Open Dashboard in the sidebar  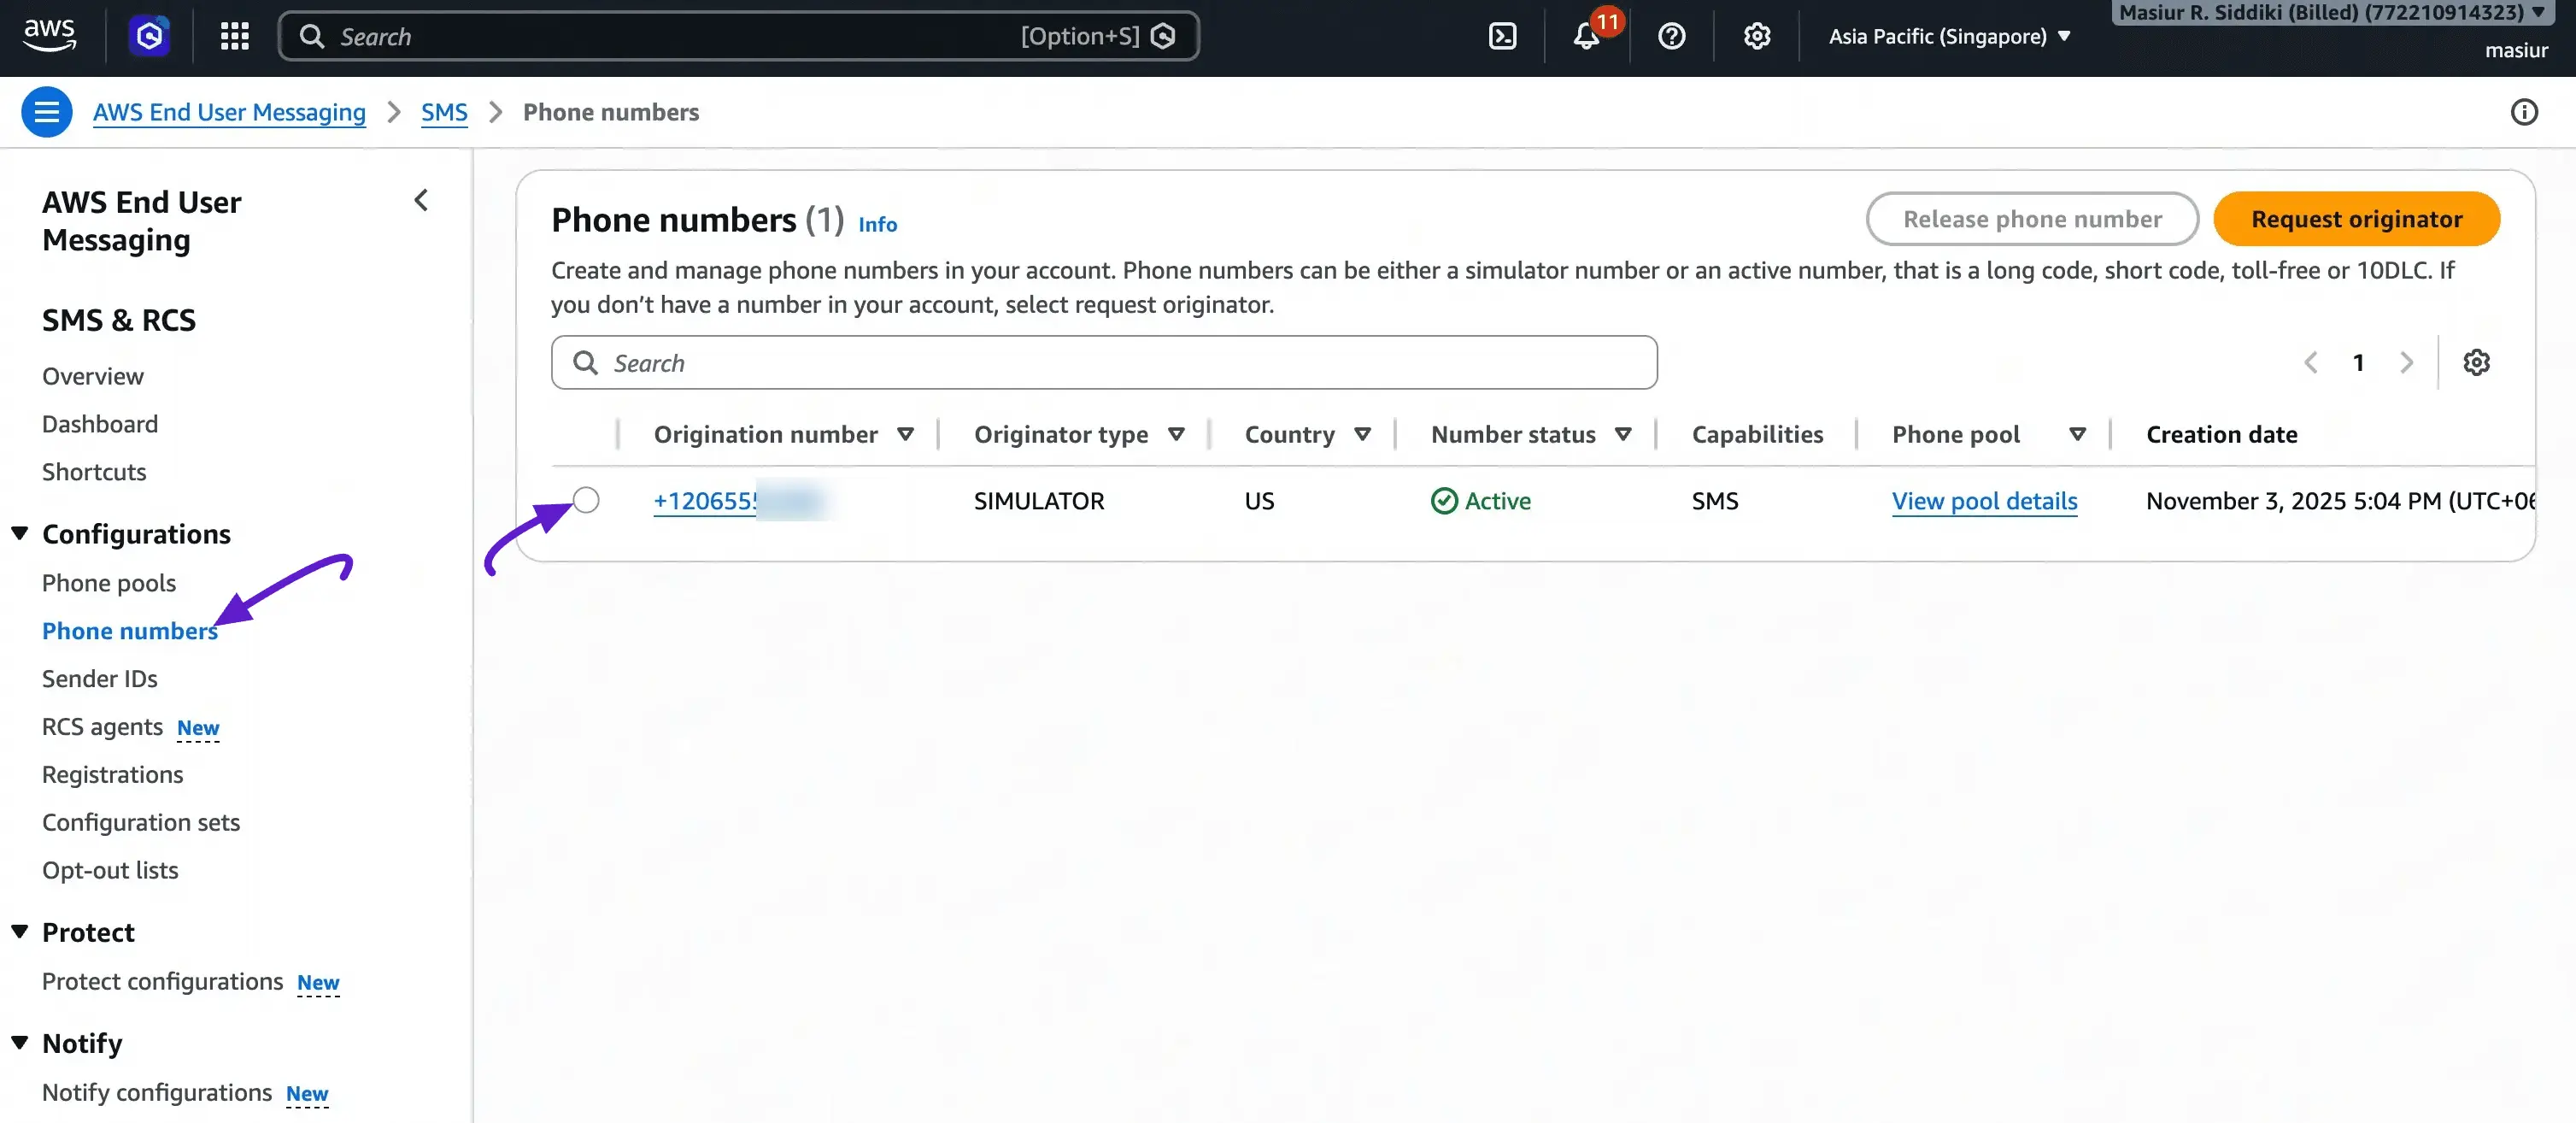100,424
